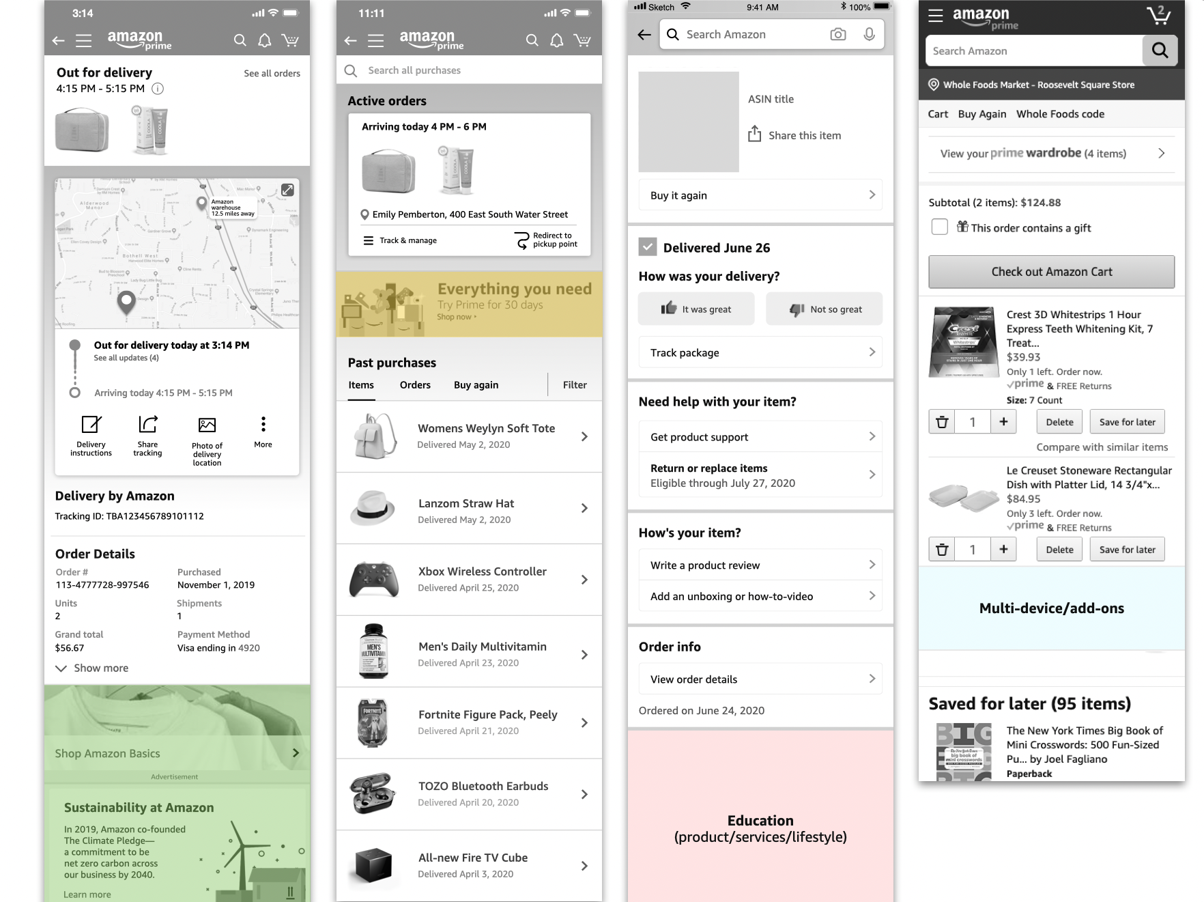Tap See all orders link
This screenshot has height=902, width=1204.
[x=272, y=74]
